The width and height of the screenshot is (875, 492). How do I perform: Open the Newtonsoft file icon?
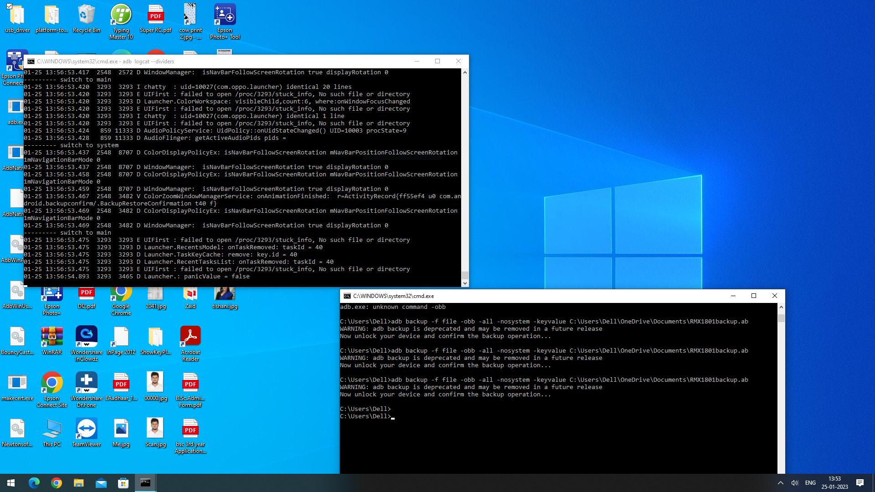tap(17, 433)
